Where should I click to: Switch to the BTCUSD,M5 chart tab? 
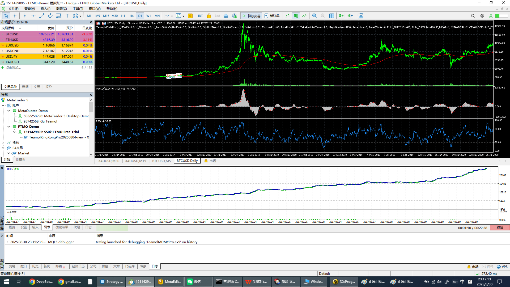(161, 161)
